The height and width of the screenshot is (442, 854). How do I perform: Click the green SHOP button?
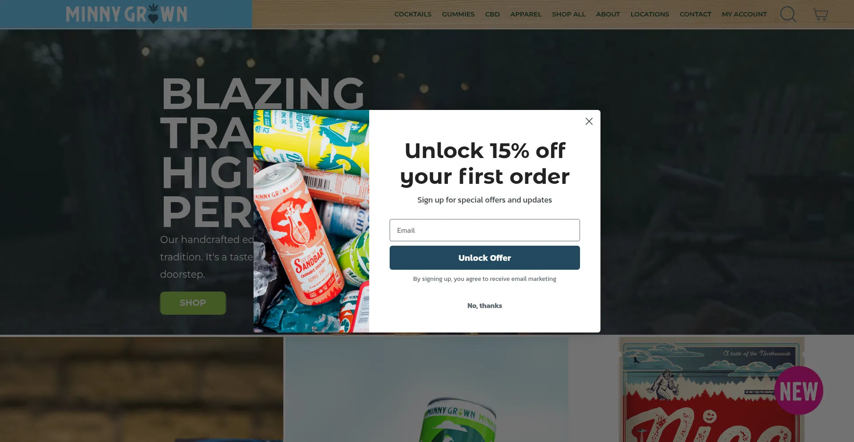click(193, 303)
